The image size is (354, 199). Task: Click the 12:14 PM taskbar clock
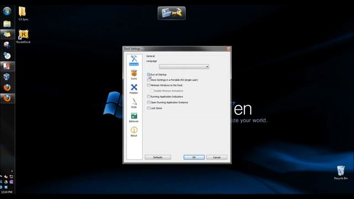[7, 192]
